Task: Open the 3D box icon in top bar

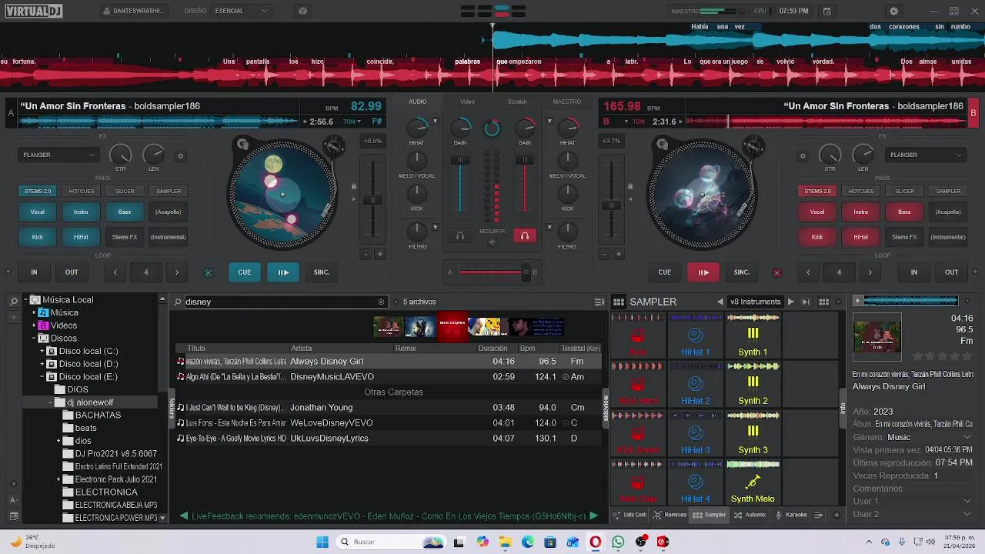Action: (302, 12)
